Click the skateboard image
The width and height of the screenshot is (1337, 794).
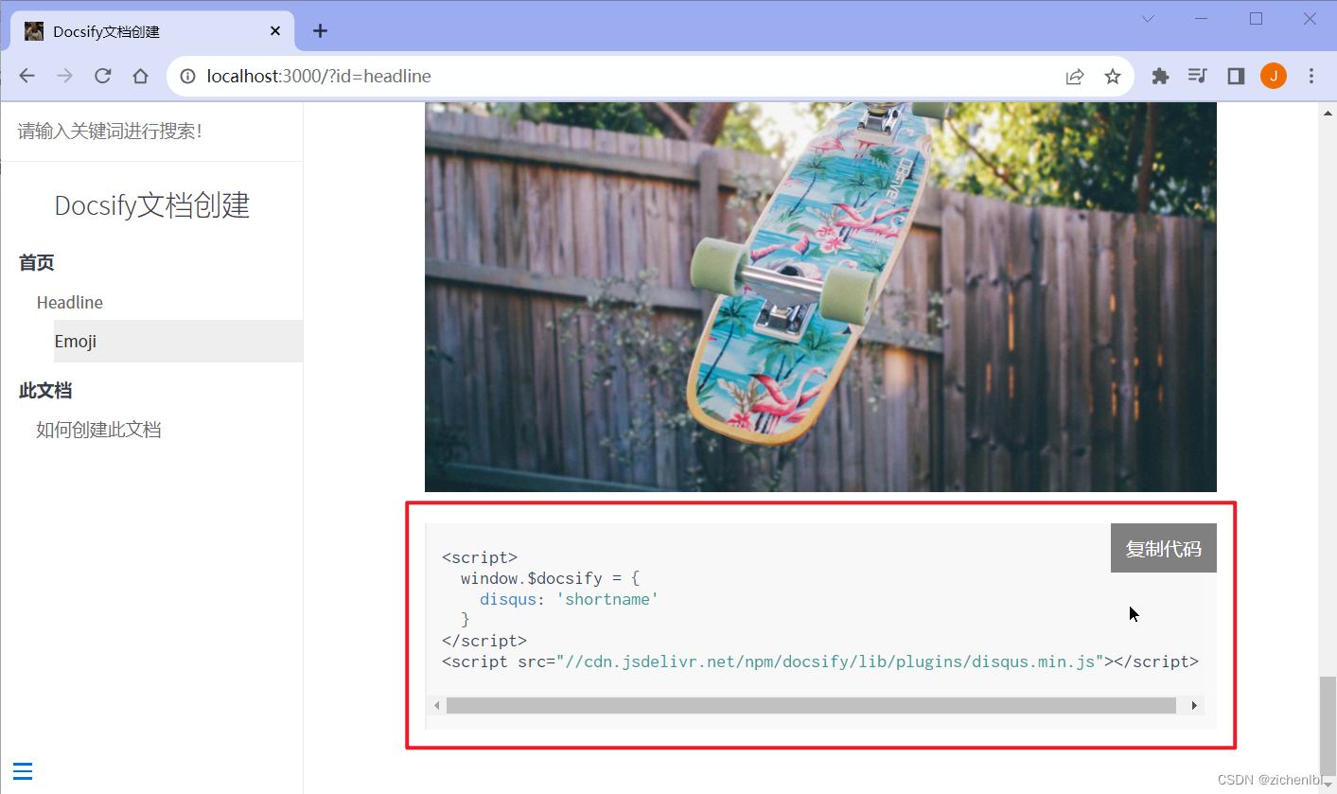pyautogui.click(x=820, y=297)
